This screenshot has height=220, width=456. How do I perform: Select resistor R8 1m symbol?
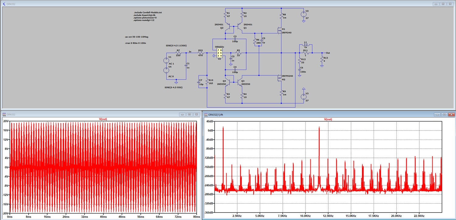tap(281, 16)
